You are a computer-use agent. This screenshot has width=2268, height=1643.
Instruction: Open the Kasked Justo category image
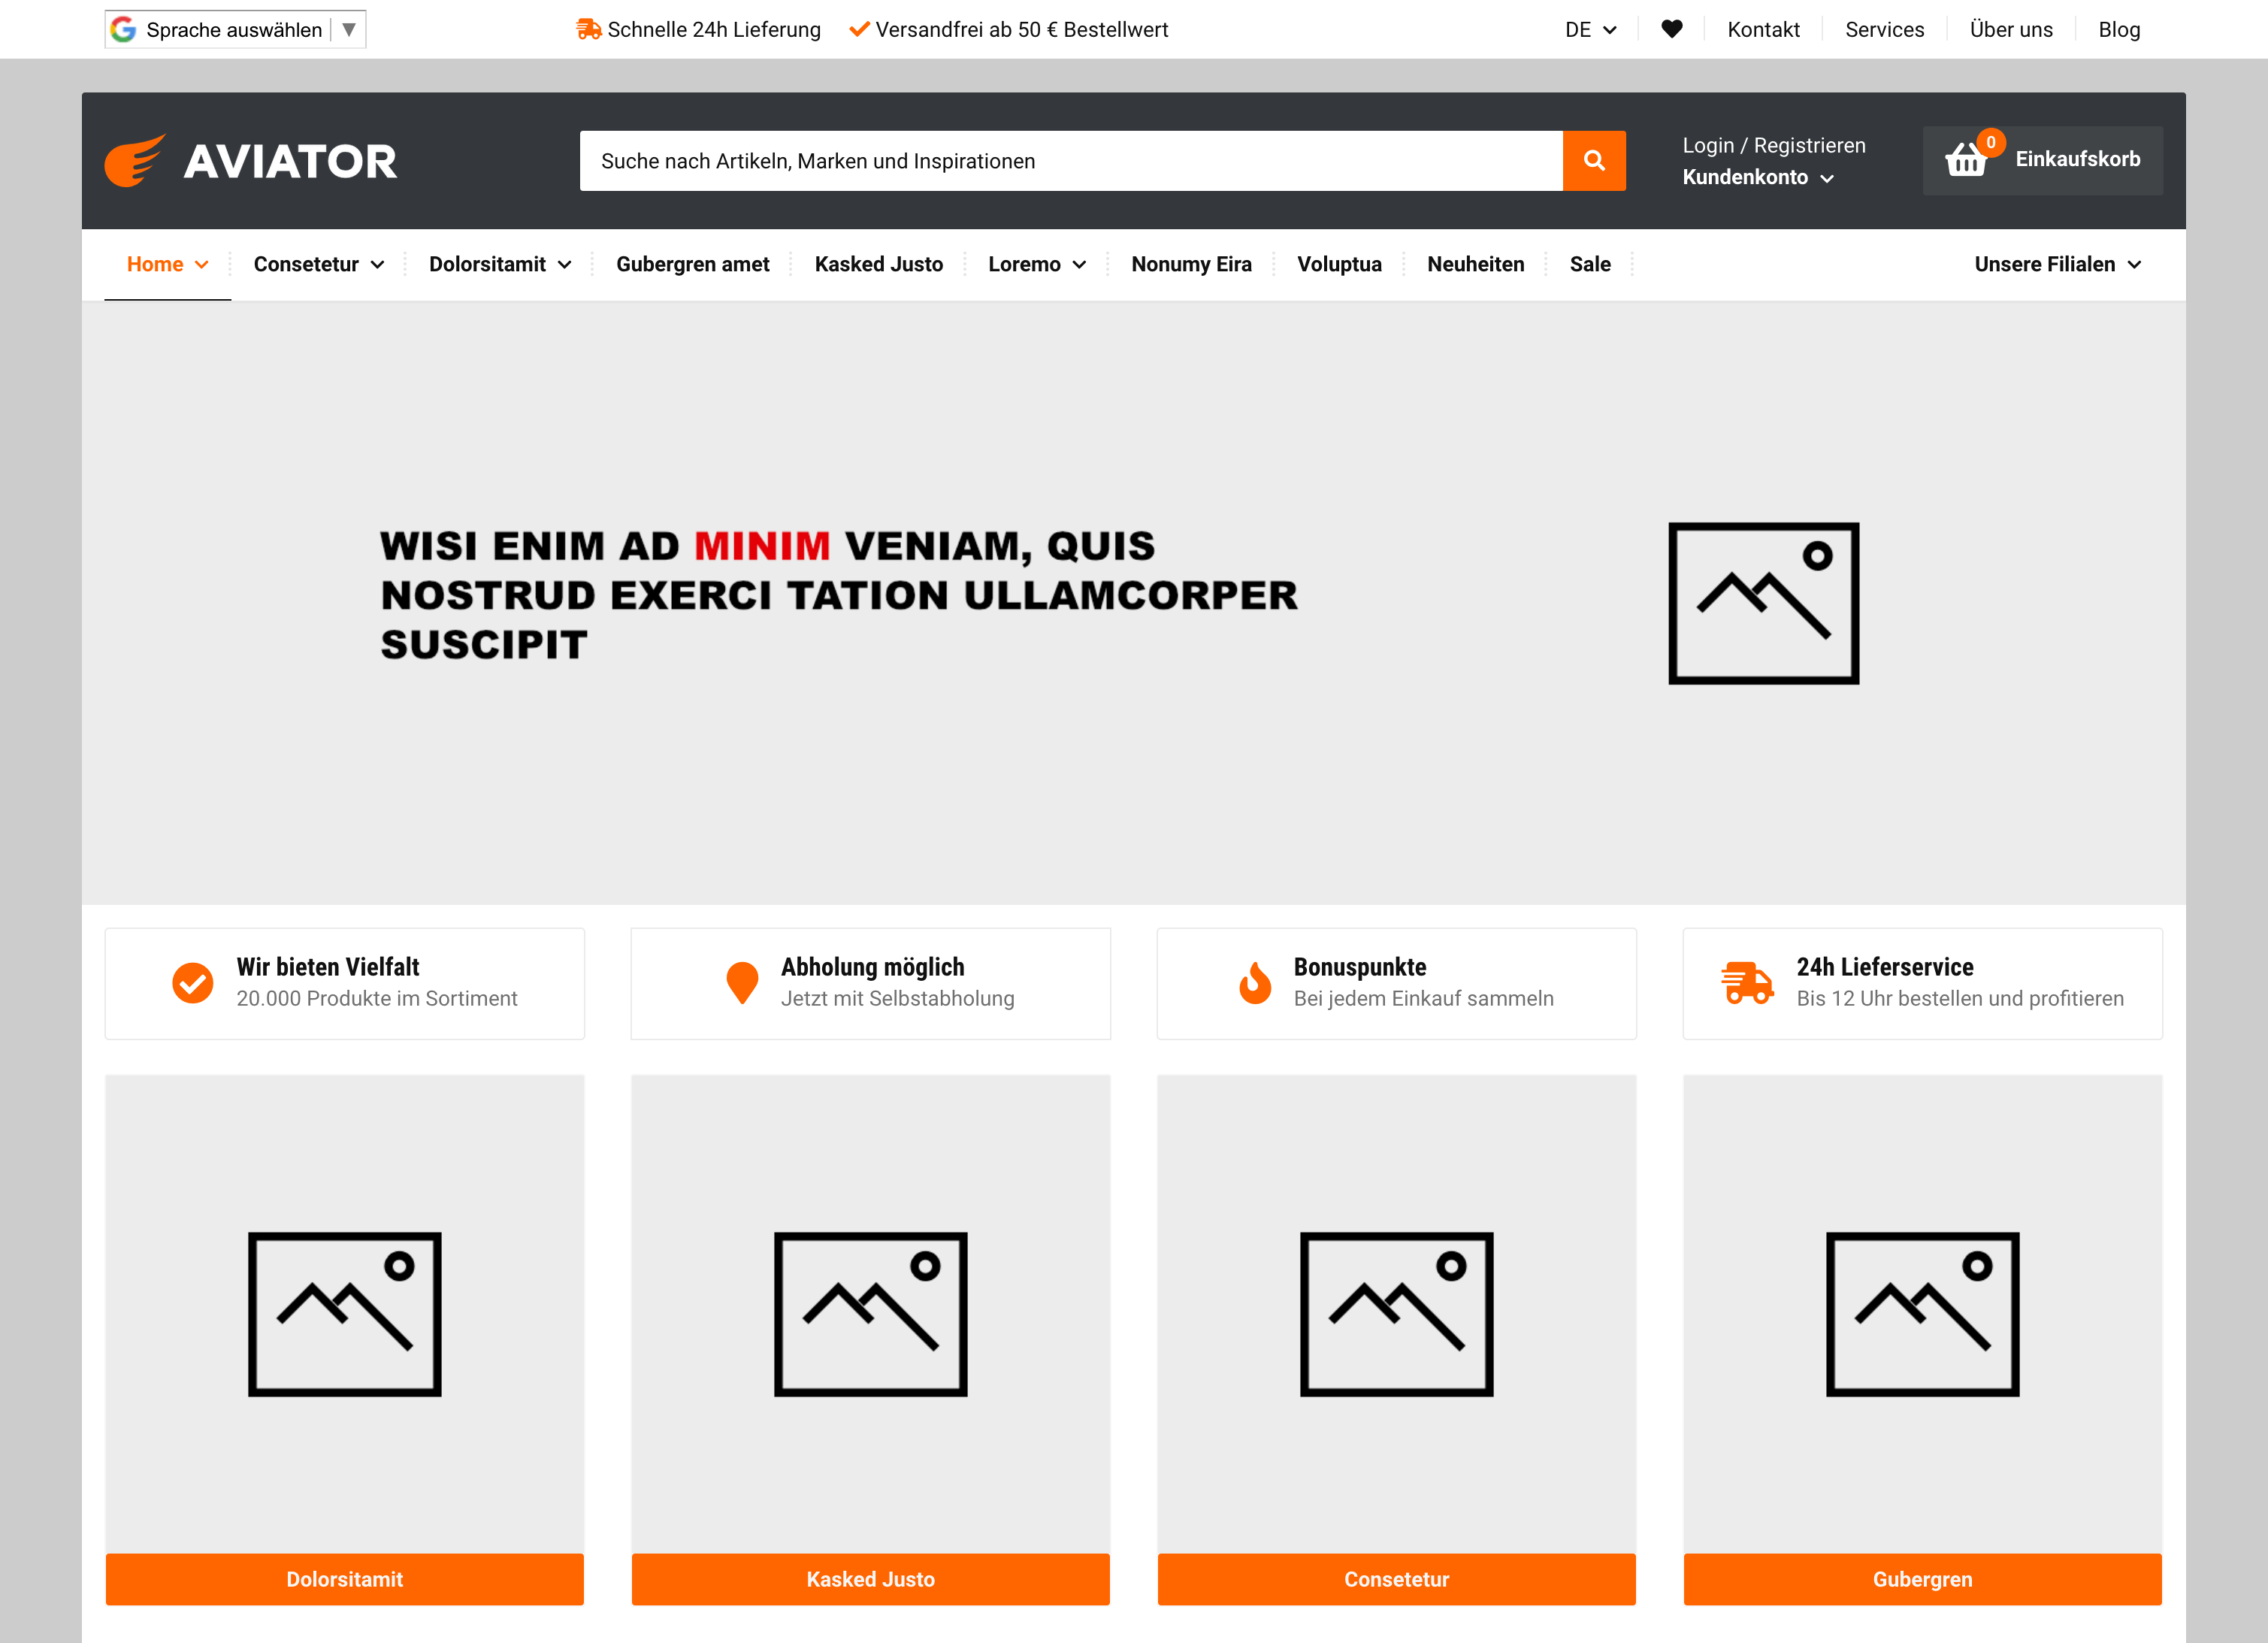pyautogui.click(x=871, y=1314)
